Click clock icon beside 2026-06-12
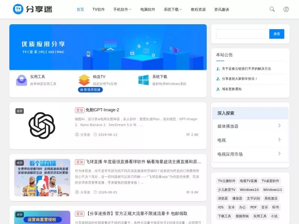This screenshot has width=299, height=224. [95, 134]
